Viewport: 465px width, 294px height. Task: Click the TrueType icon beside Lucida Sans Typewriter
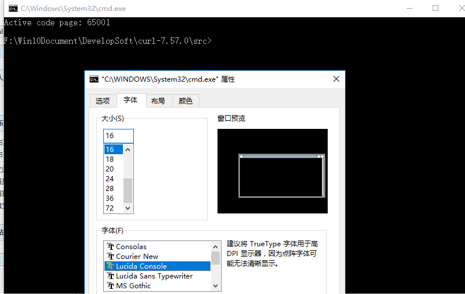[110, 276]
